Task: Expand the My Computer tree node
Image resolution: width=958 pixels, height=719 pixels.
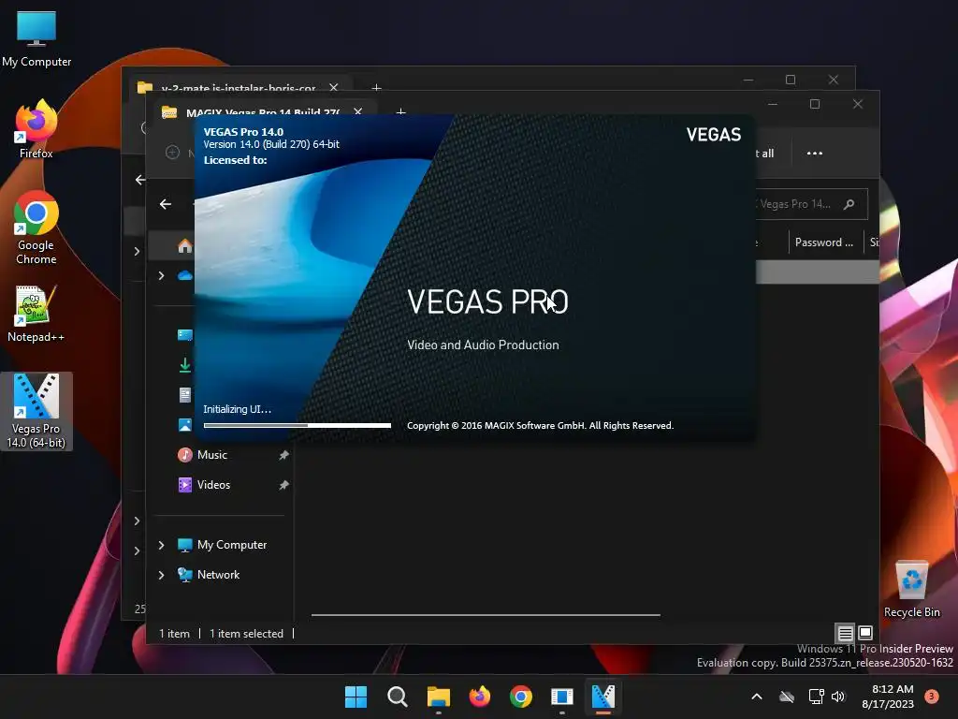Action: 161,545
